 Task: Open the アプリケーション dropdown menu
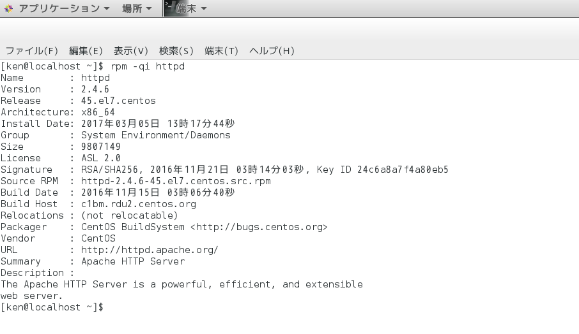pyautogui.click(x=64, y=8)
